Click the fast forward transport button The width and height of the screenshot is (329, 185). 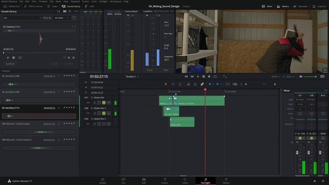192,77
